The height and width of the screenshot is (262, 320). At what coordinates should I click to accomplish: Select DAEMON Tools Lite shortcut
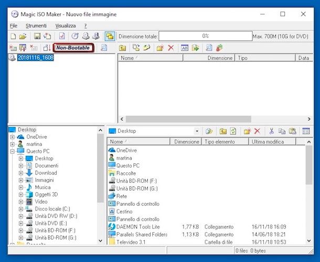coord(138,227)
